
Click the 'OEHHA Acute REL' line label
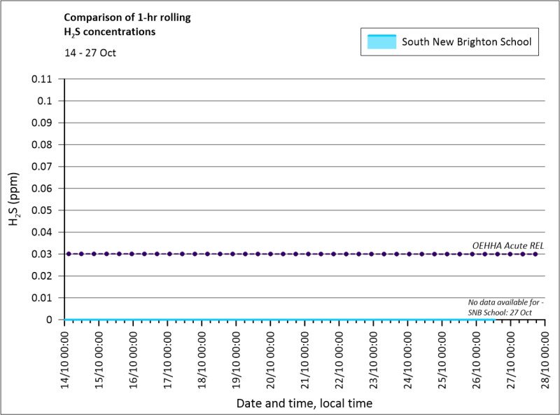[507, 245]
